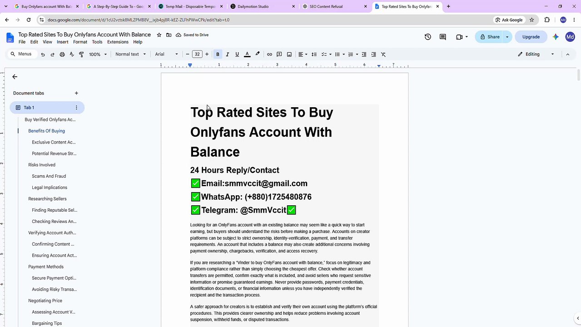Screen dimensions: 581x327
Task: Insert an image from toolbar
Action: click(289, 54)
